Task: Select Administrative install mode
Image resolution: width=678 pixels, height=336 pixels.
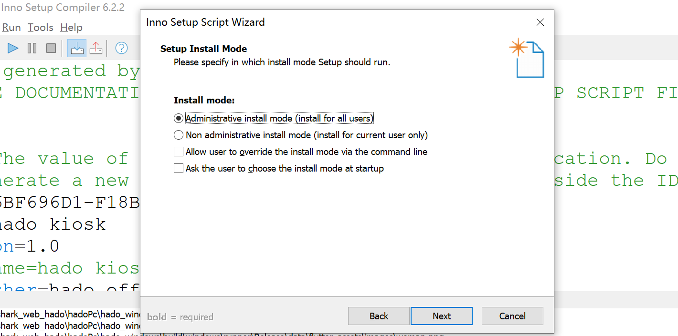Action: (x=179, y=118)
